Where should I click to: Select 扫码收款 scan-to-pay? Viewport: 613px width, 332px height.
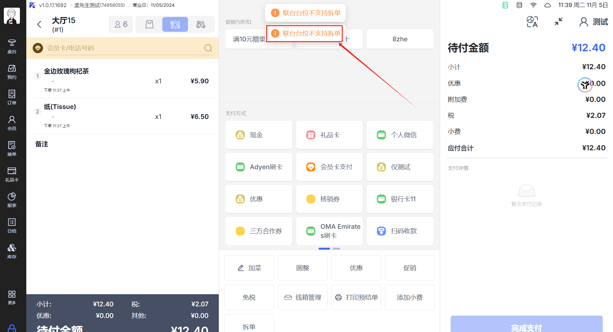[400, 231]
